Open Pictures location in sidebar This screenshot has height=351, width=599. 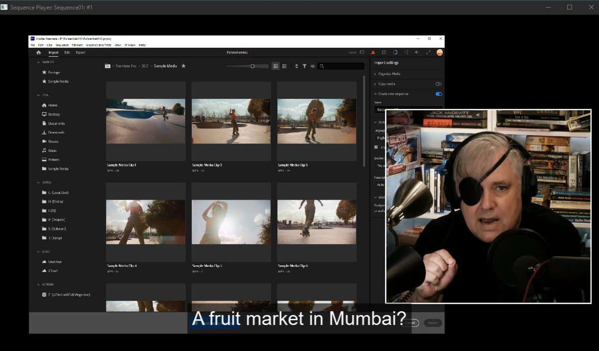tap(50, 160)
